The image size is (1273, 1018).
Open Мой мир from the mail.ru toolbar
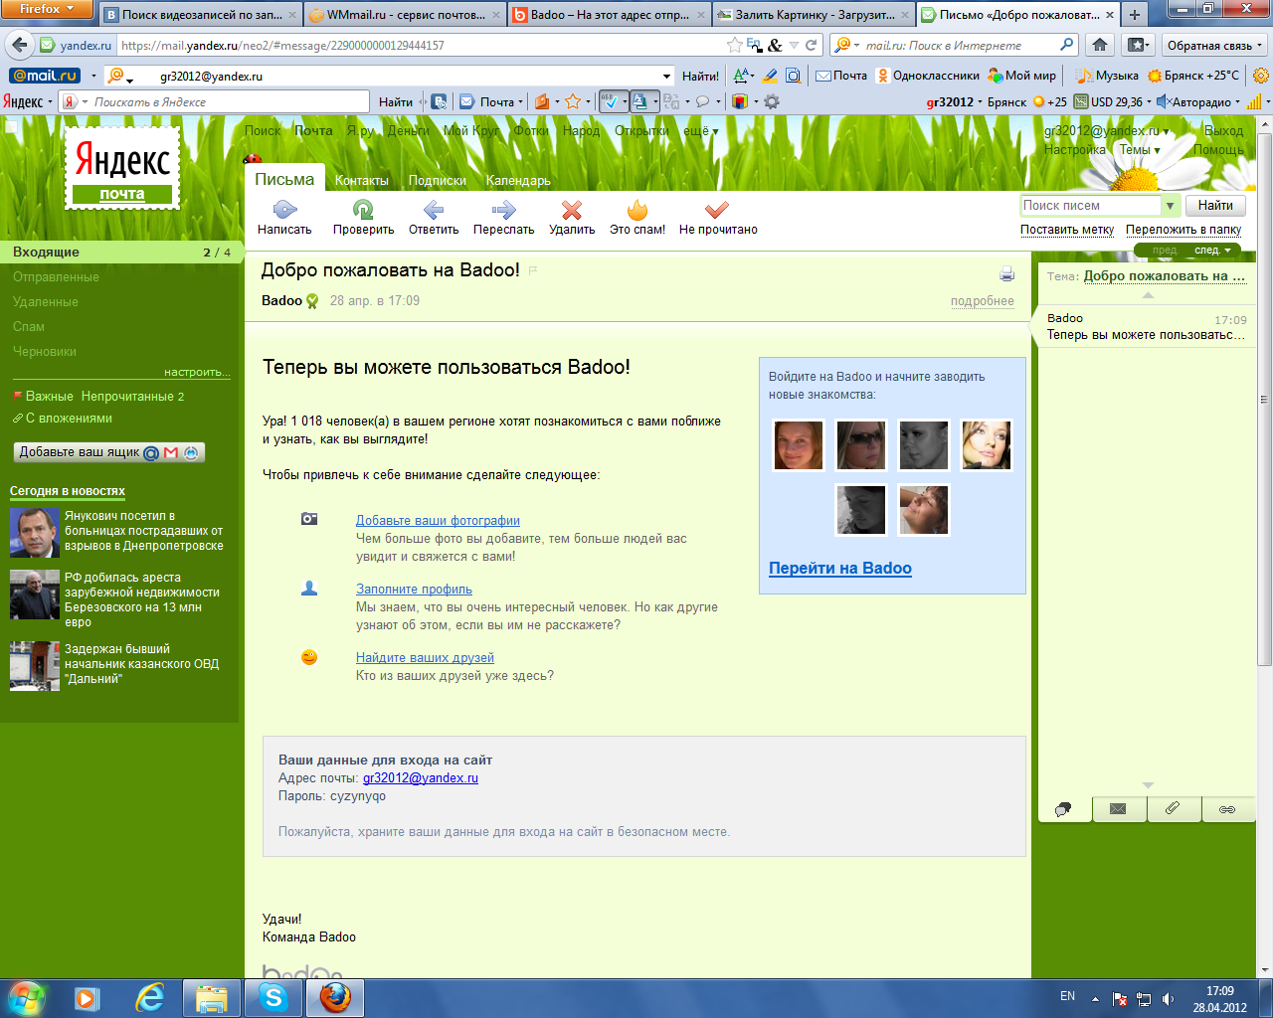pos(1022,76)
